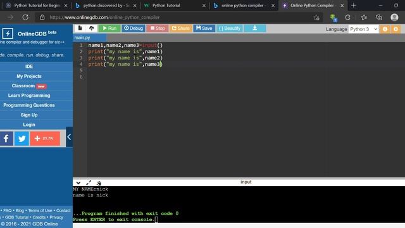Share on Facebook icon

(x=6, y=139)
